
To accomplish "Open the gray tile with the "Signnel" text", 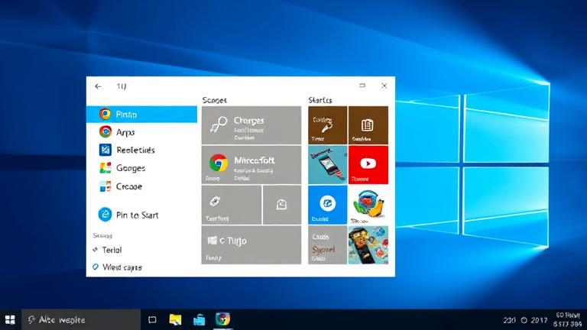I will coord(328,245).
